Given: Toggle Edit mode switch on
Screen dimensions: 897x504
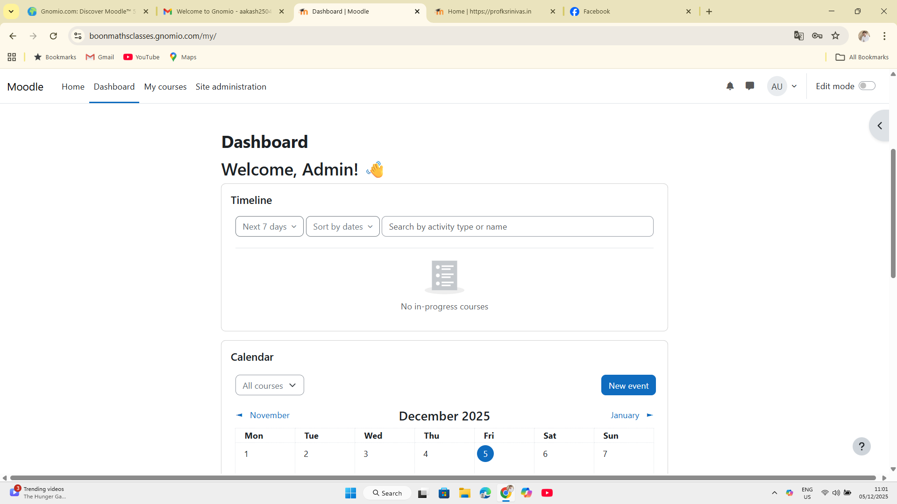Looking at the screenshot, I should pyautogui.click(x=867, y=86).
